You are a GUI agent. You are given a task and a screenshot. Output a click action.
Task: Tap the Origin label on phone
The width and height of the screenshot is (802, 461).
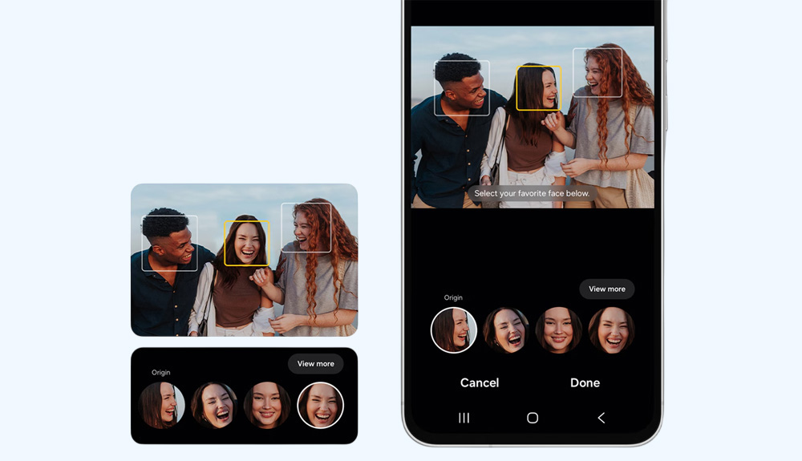pyautogui.click(x=453, y=297)
